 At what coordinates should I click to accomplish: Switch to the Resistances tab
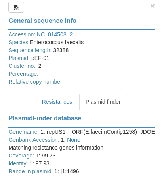point(57,102)
